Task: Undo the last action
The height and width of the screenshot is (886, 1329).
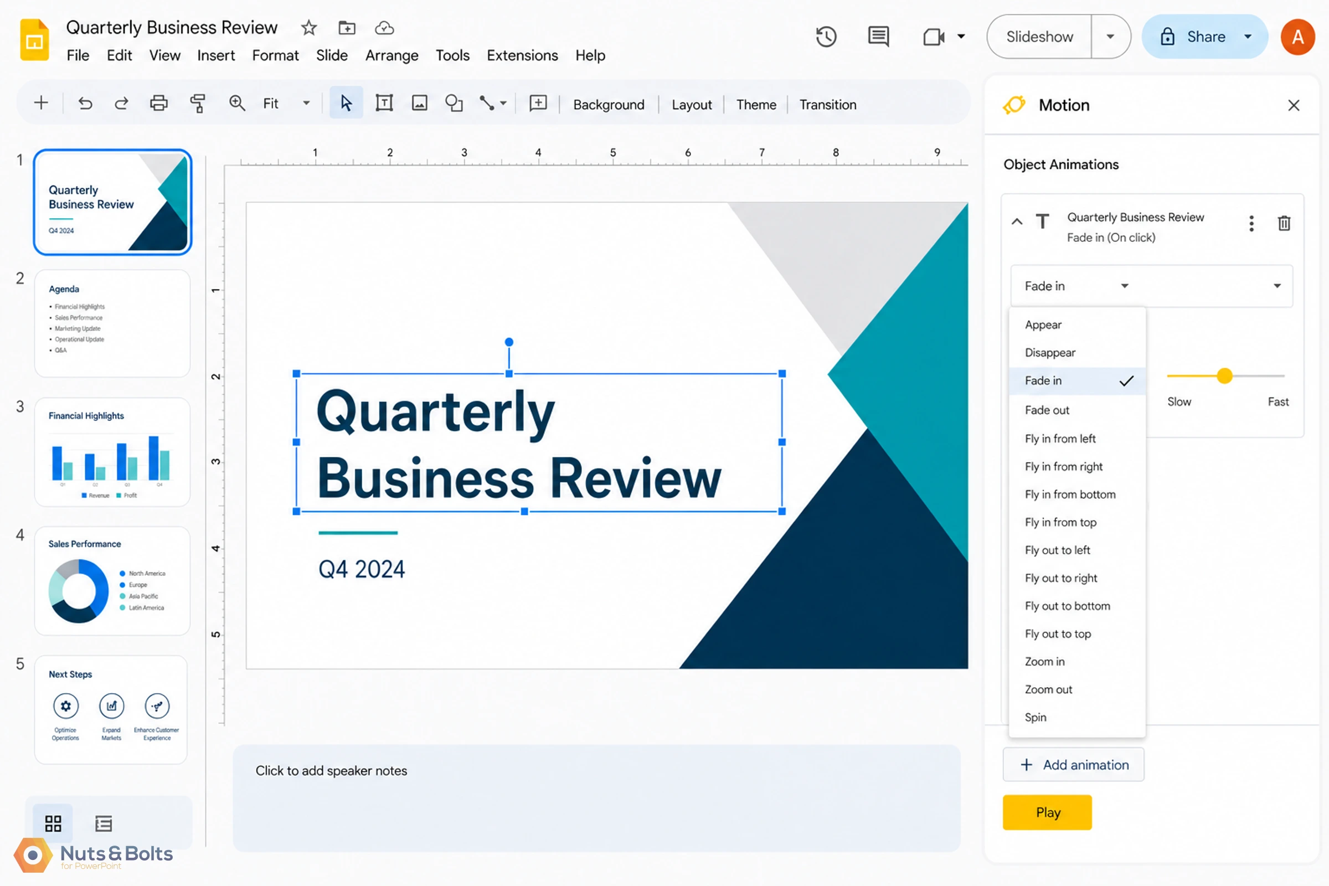Action: pos(85,104)
